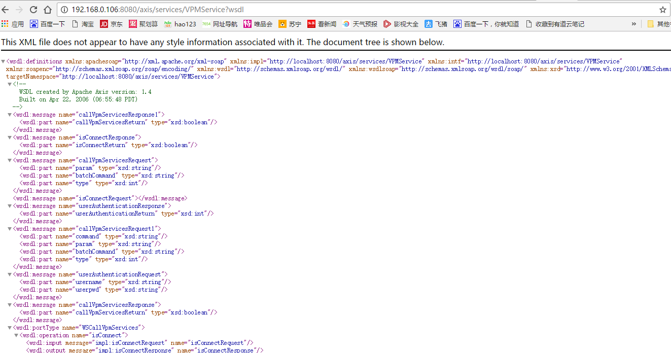Open the 应用 apps shortcut
Screen dimensions: 671x353
[x=13, y=24]
